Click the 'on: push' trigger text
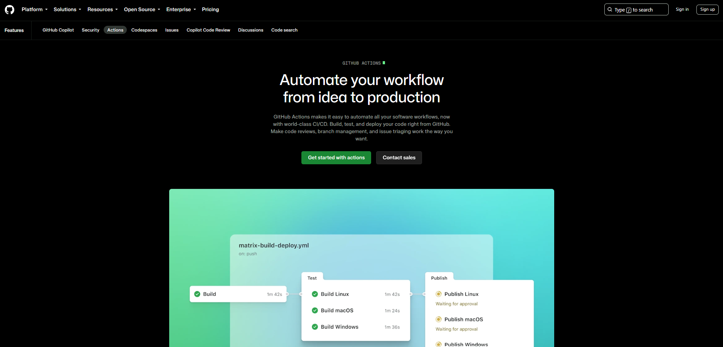This screenshot has width=723, height=347. [248, 254]
